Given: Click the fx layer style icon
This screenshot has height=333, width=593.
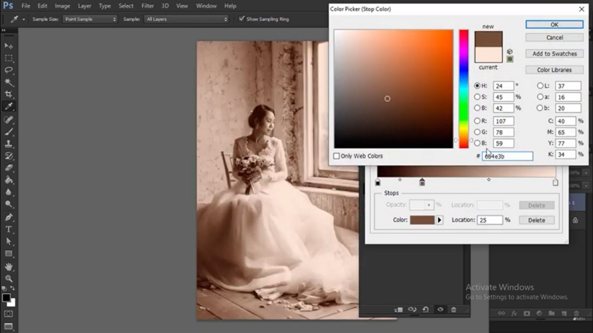Looking at the screenshot, I should point(514,313).
